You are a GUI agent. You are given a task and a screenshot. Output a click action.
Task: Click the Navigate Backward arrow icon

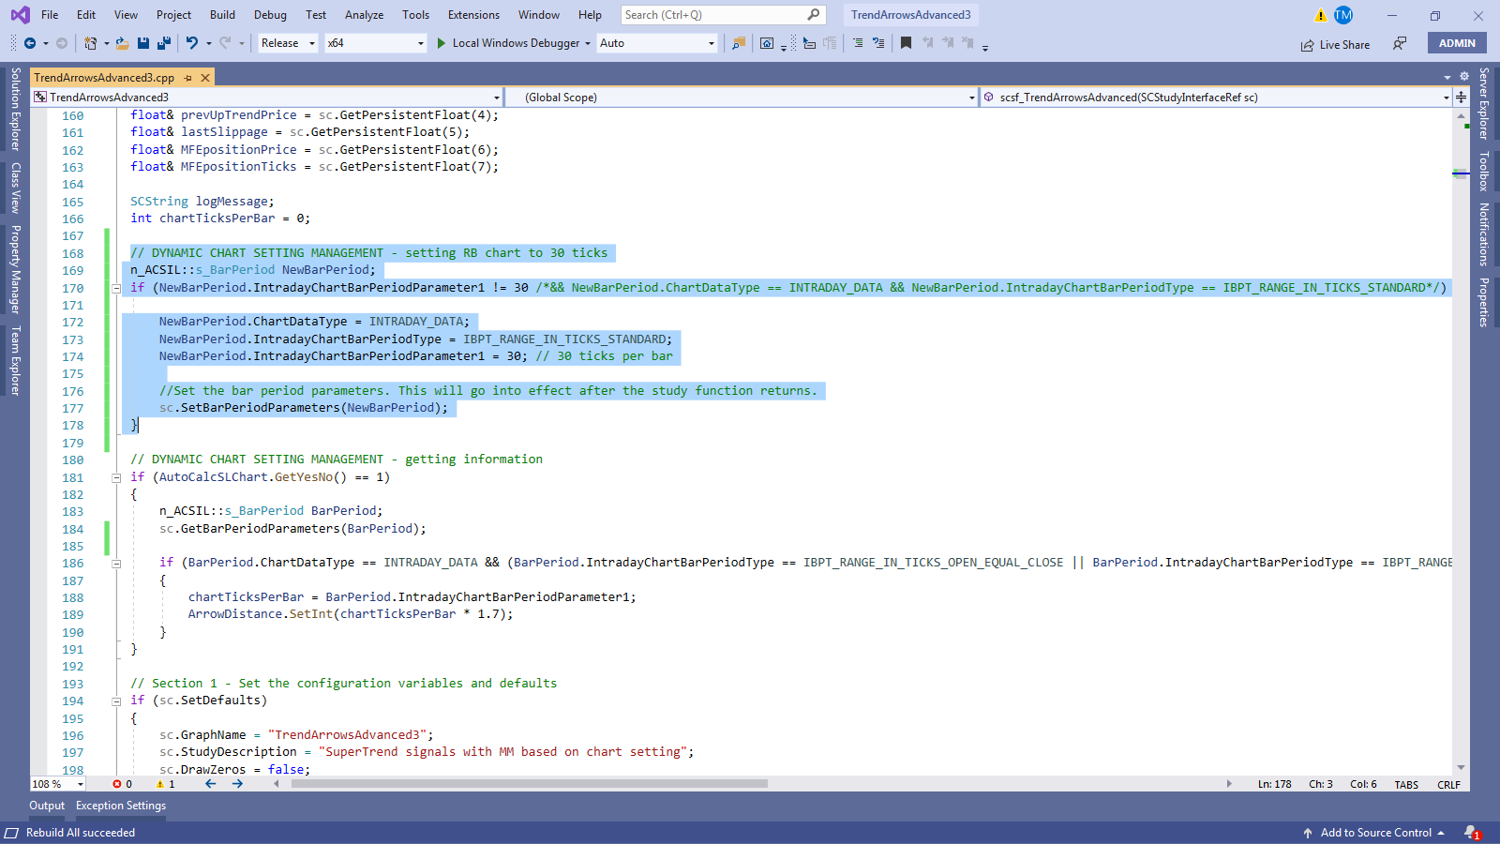click(x=30, y=43)
